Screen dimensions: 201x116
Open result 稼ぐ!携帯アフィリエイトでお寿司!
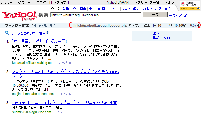pyautogui.click(x=39, y=41)
